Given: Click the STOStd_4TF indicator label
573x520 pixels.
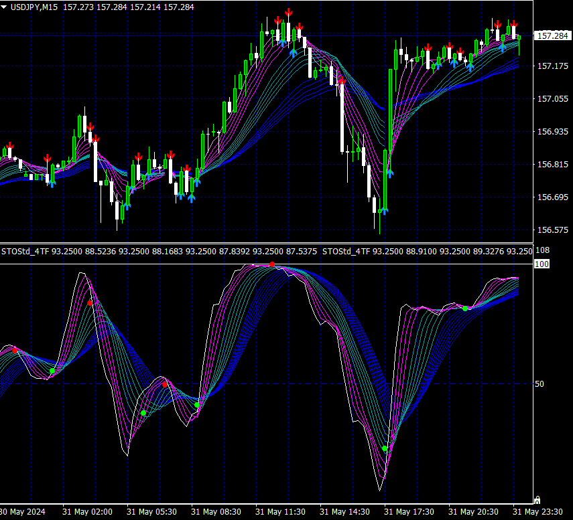Looking at the screenshot, I should point(25,252).
